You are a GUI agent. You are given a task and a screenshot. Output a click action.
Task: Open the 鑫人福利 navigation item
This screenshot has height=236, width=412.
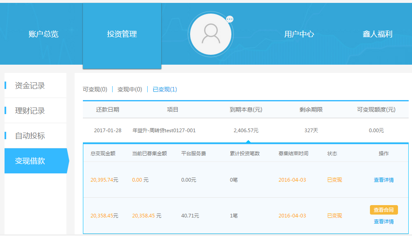pyautogui.click(x=377, y=34)
